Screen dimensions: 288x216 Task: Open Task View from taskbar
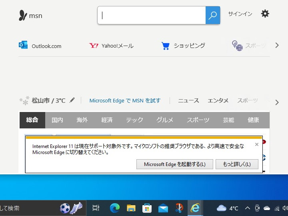pyautogui.click(x=96, y=208)
